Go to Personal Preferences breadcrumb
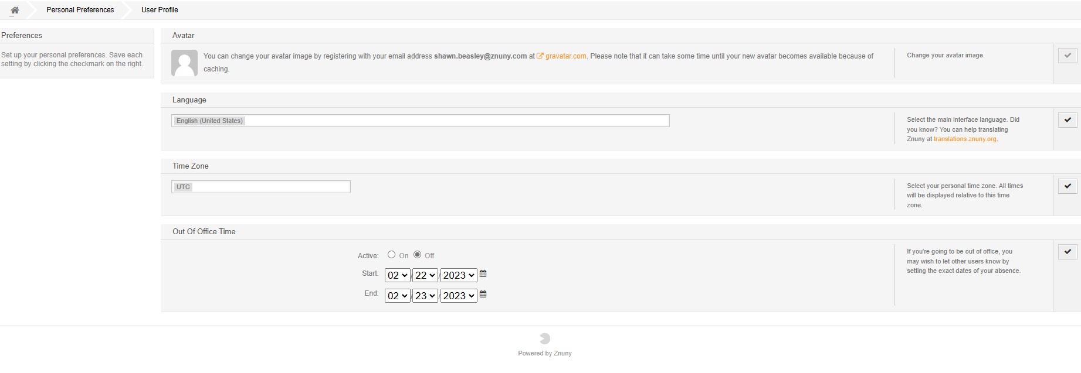 coord(80,10)
